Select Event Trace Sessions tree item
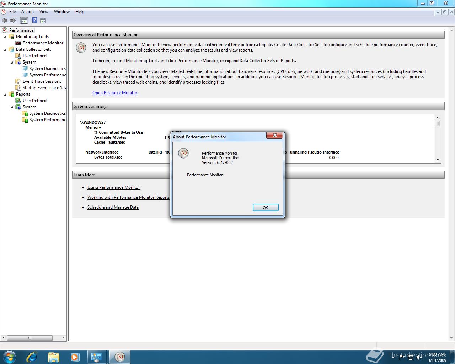Viewport: 455px width, 364px height. (42, 81)
